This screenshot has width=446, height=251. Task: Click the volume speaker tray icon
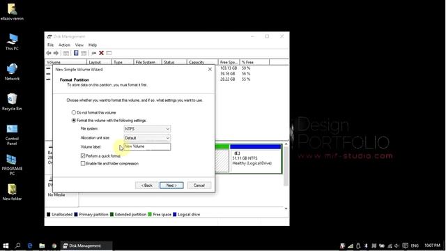(x=397, y=246)
